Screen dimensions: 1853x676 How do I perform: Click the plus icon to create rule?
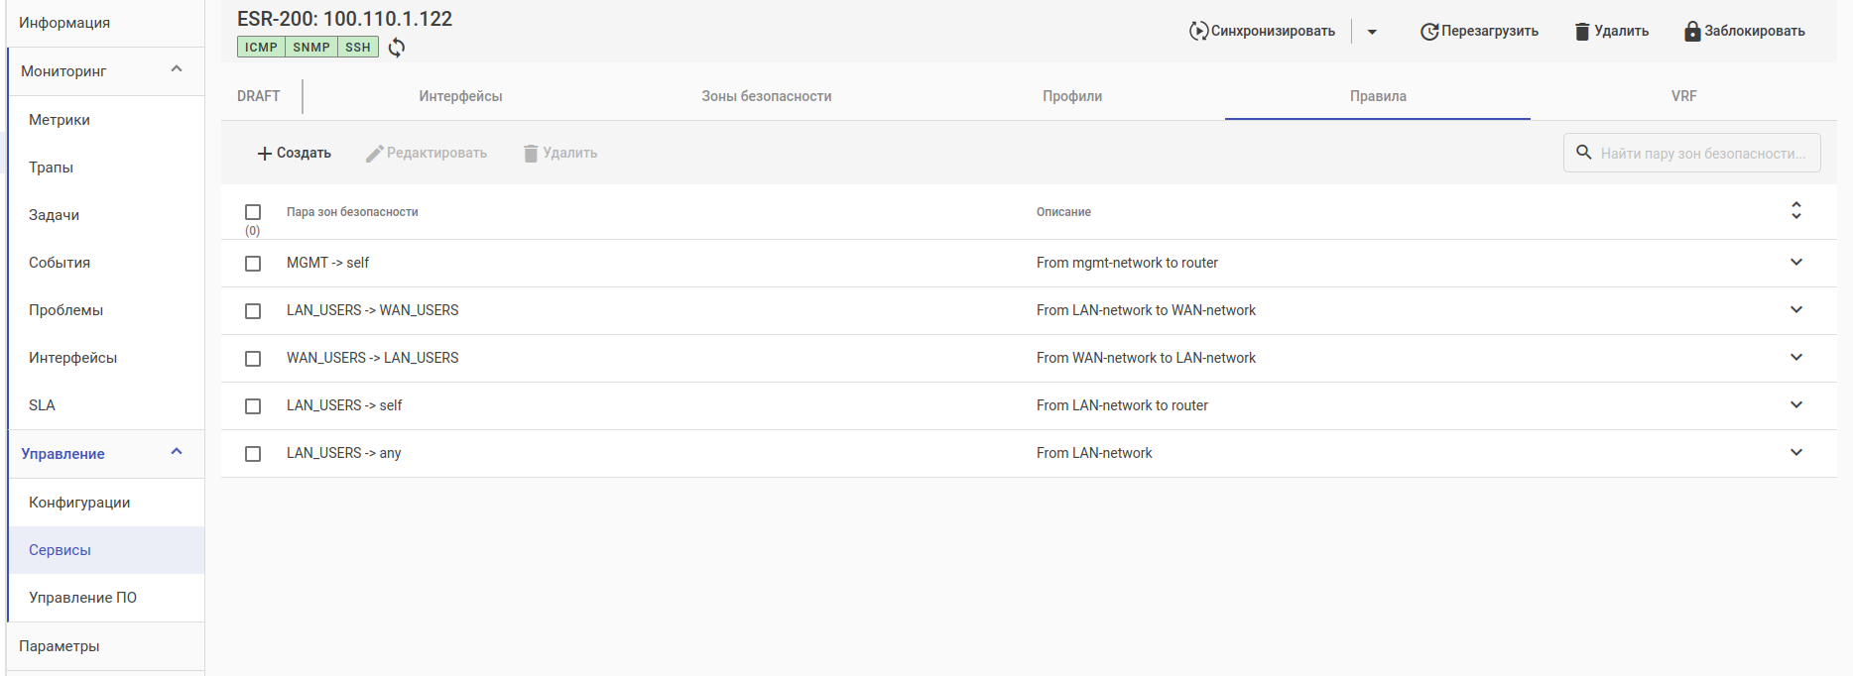(x=265, y=154)
